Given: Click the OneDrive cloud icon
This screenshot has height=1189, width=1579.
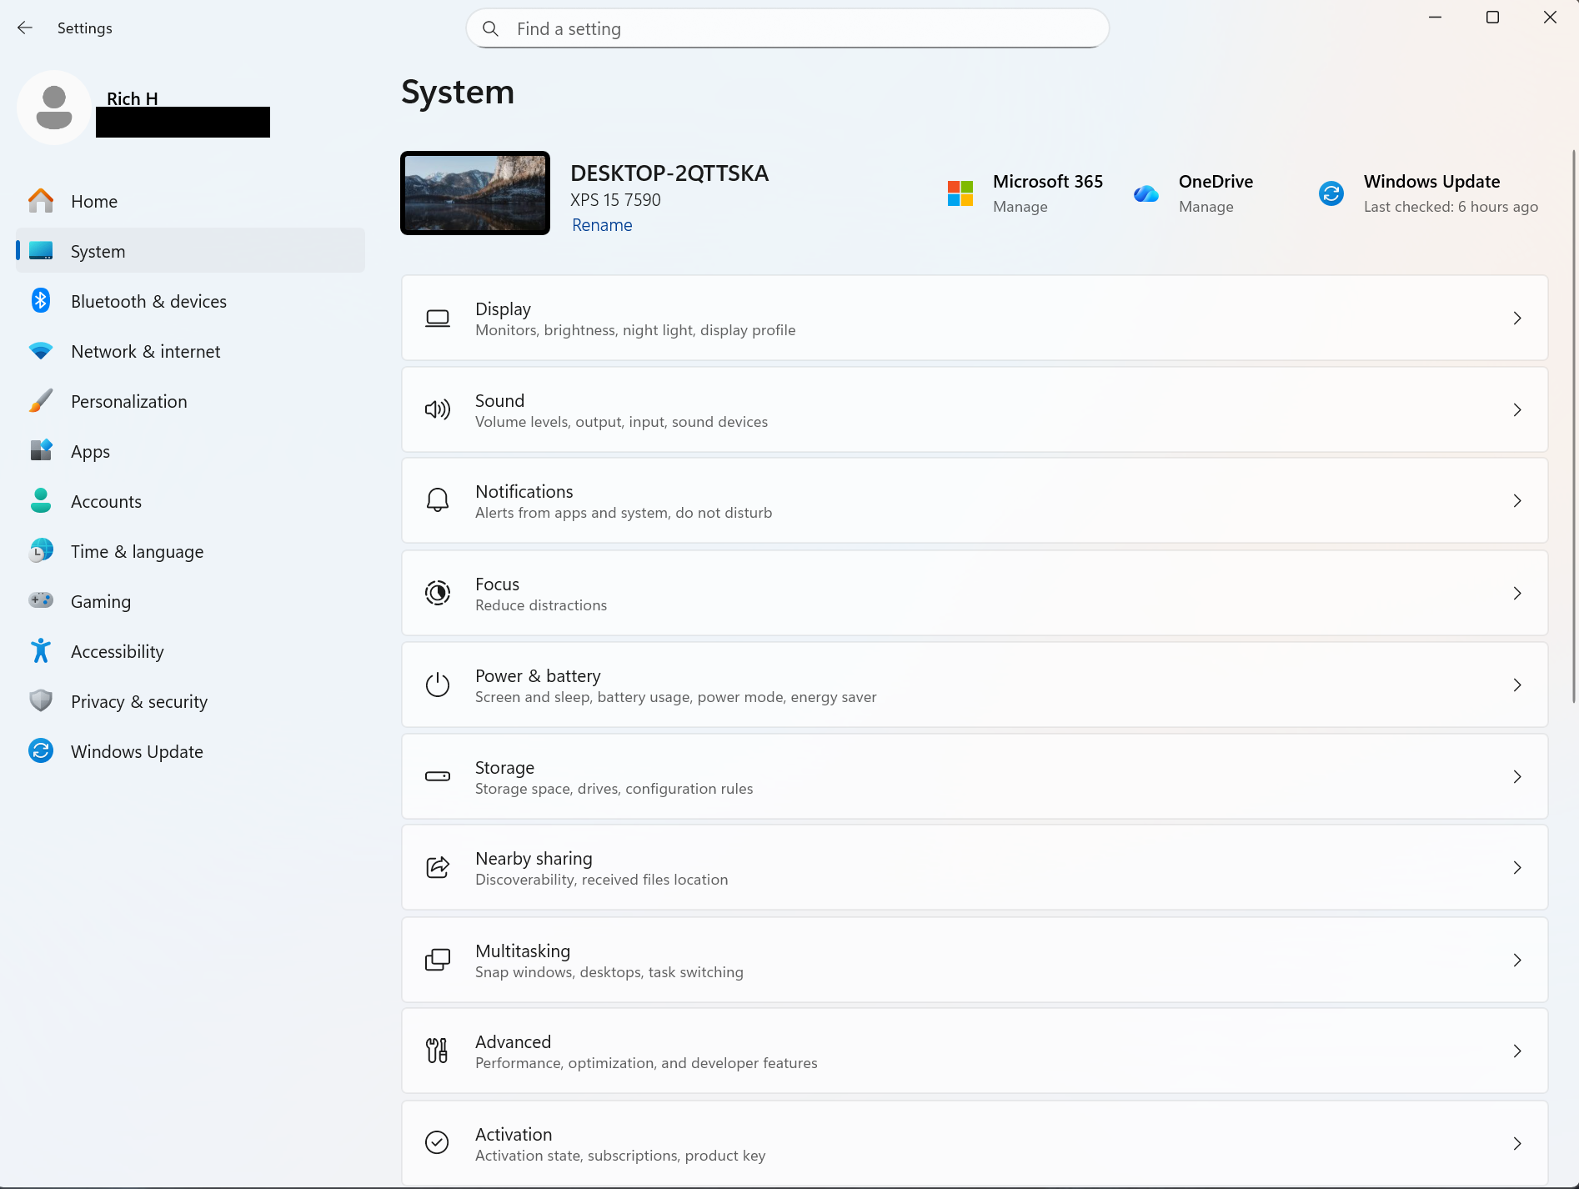Looking at the screenshot, I should (x=1146, y=193).
